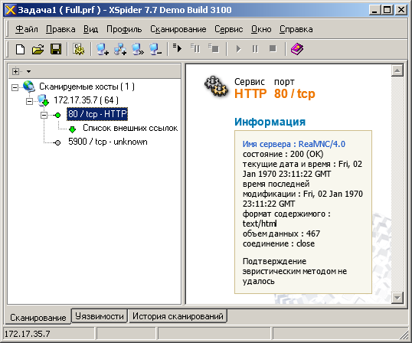Add host range with network-plus icon
Image resolution: width=412 pixels, height=343 pixels.
(x=120, y=49)
